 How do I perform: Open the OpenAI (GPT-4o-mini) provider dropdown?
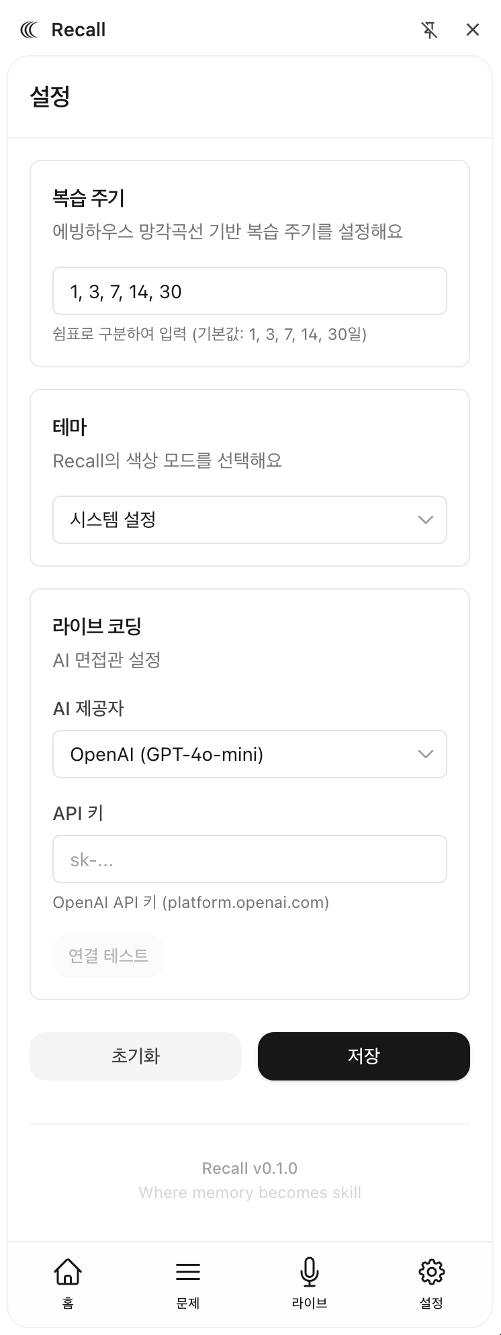click(x=235, y=754)
